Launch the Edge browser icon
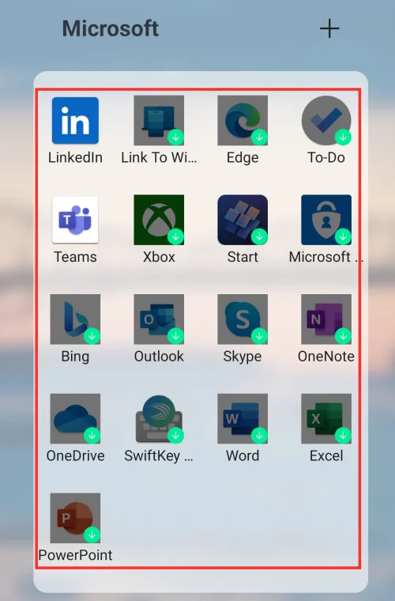Viewport: 395px width, 601px height. tap(243, 120)
